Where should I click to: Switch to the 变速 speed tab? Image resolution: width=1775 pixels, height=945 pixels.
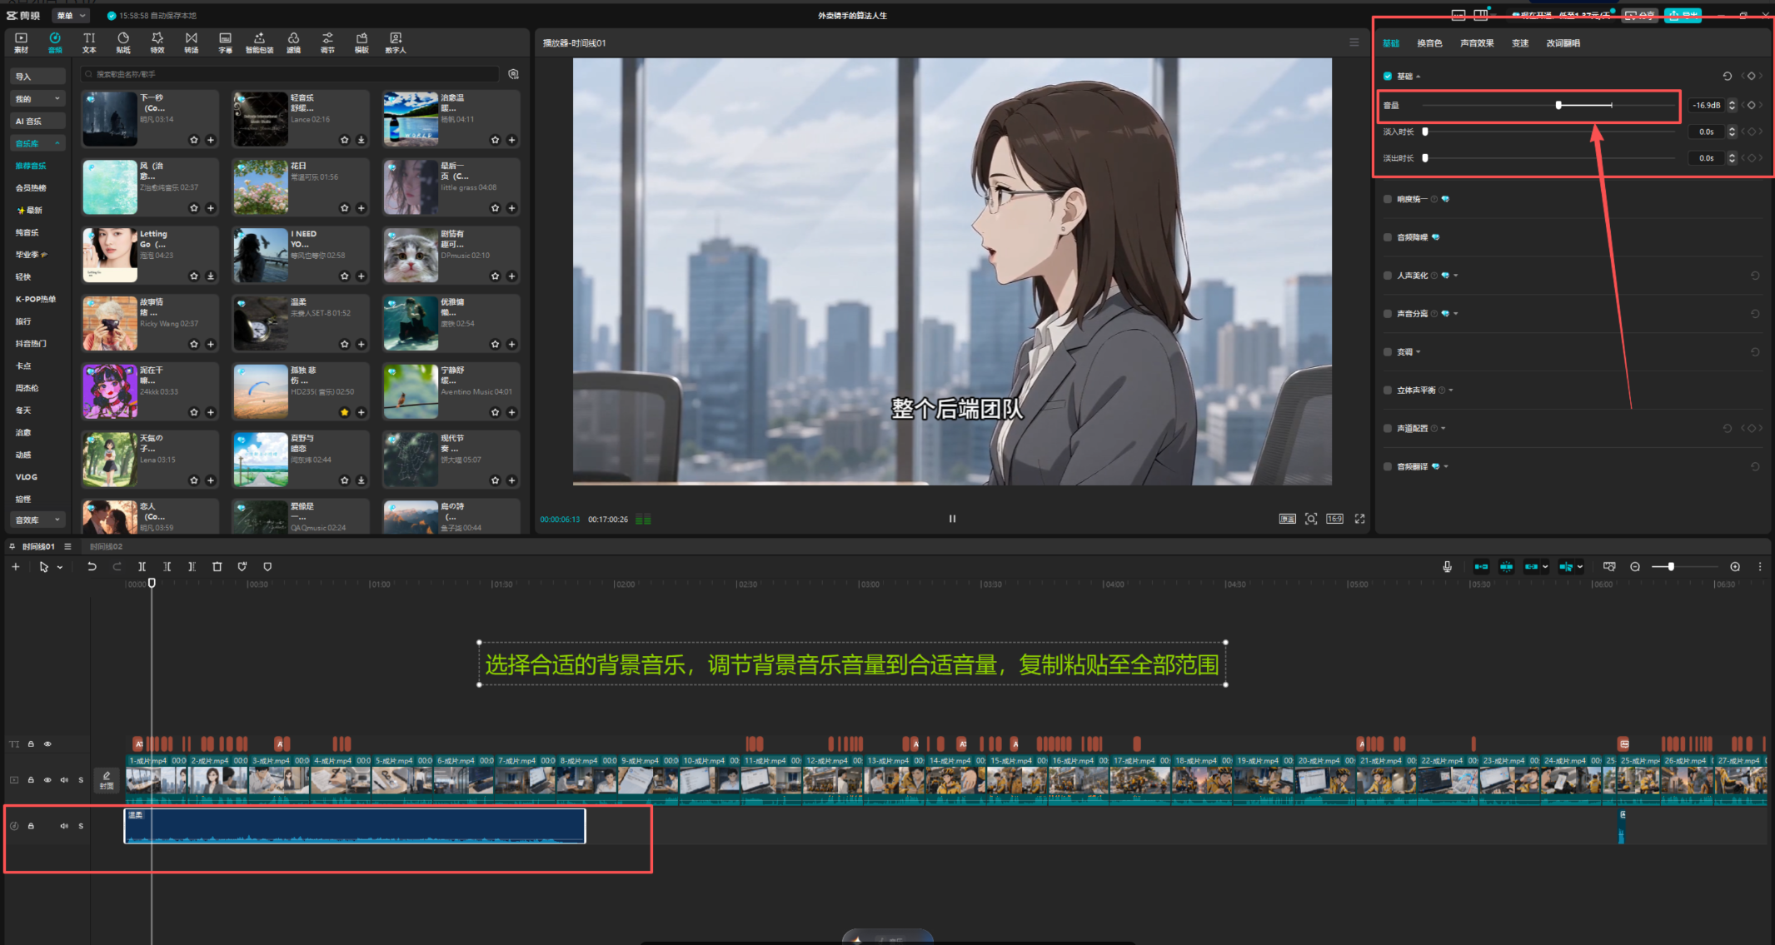pyautogui.click(x=1520, y=43)
